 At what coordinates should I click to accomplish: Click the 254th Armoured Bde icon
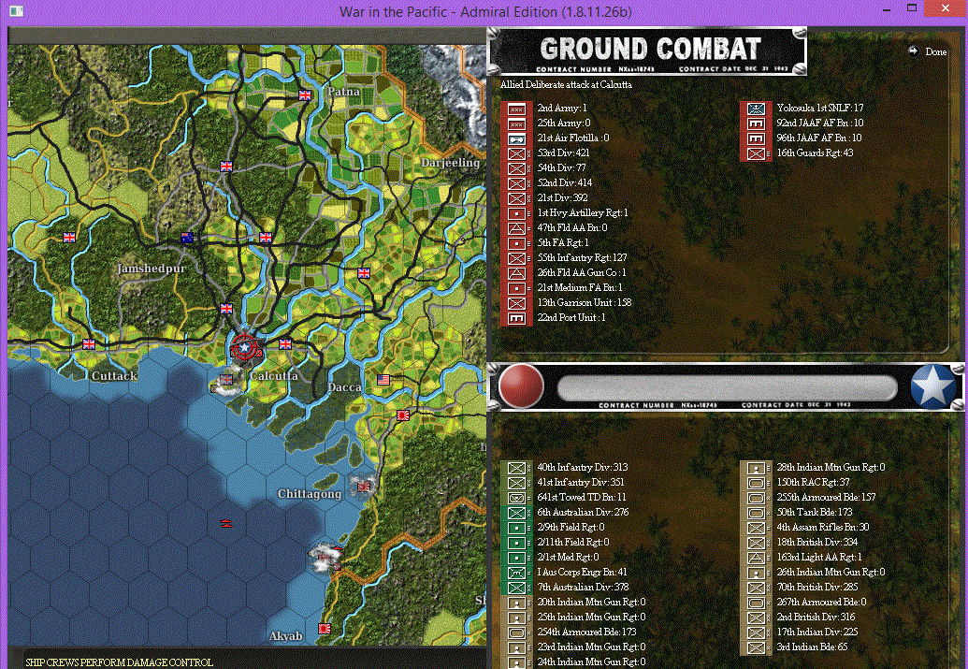coord(516,633)
